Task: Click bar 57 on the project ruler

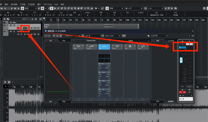Action: point(90,20)
